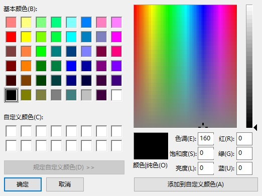
Task: Choose the periwinkle blue-violet swatch
Action: coord(86,51)
